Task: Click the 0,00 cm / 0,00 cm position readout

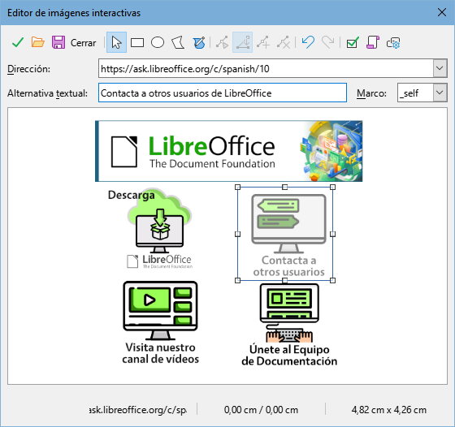Action: click(x=261, y=410)
